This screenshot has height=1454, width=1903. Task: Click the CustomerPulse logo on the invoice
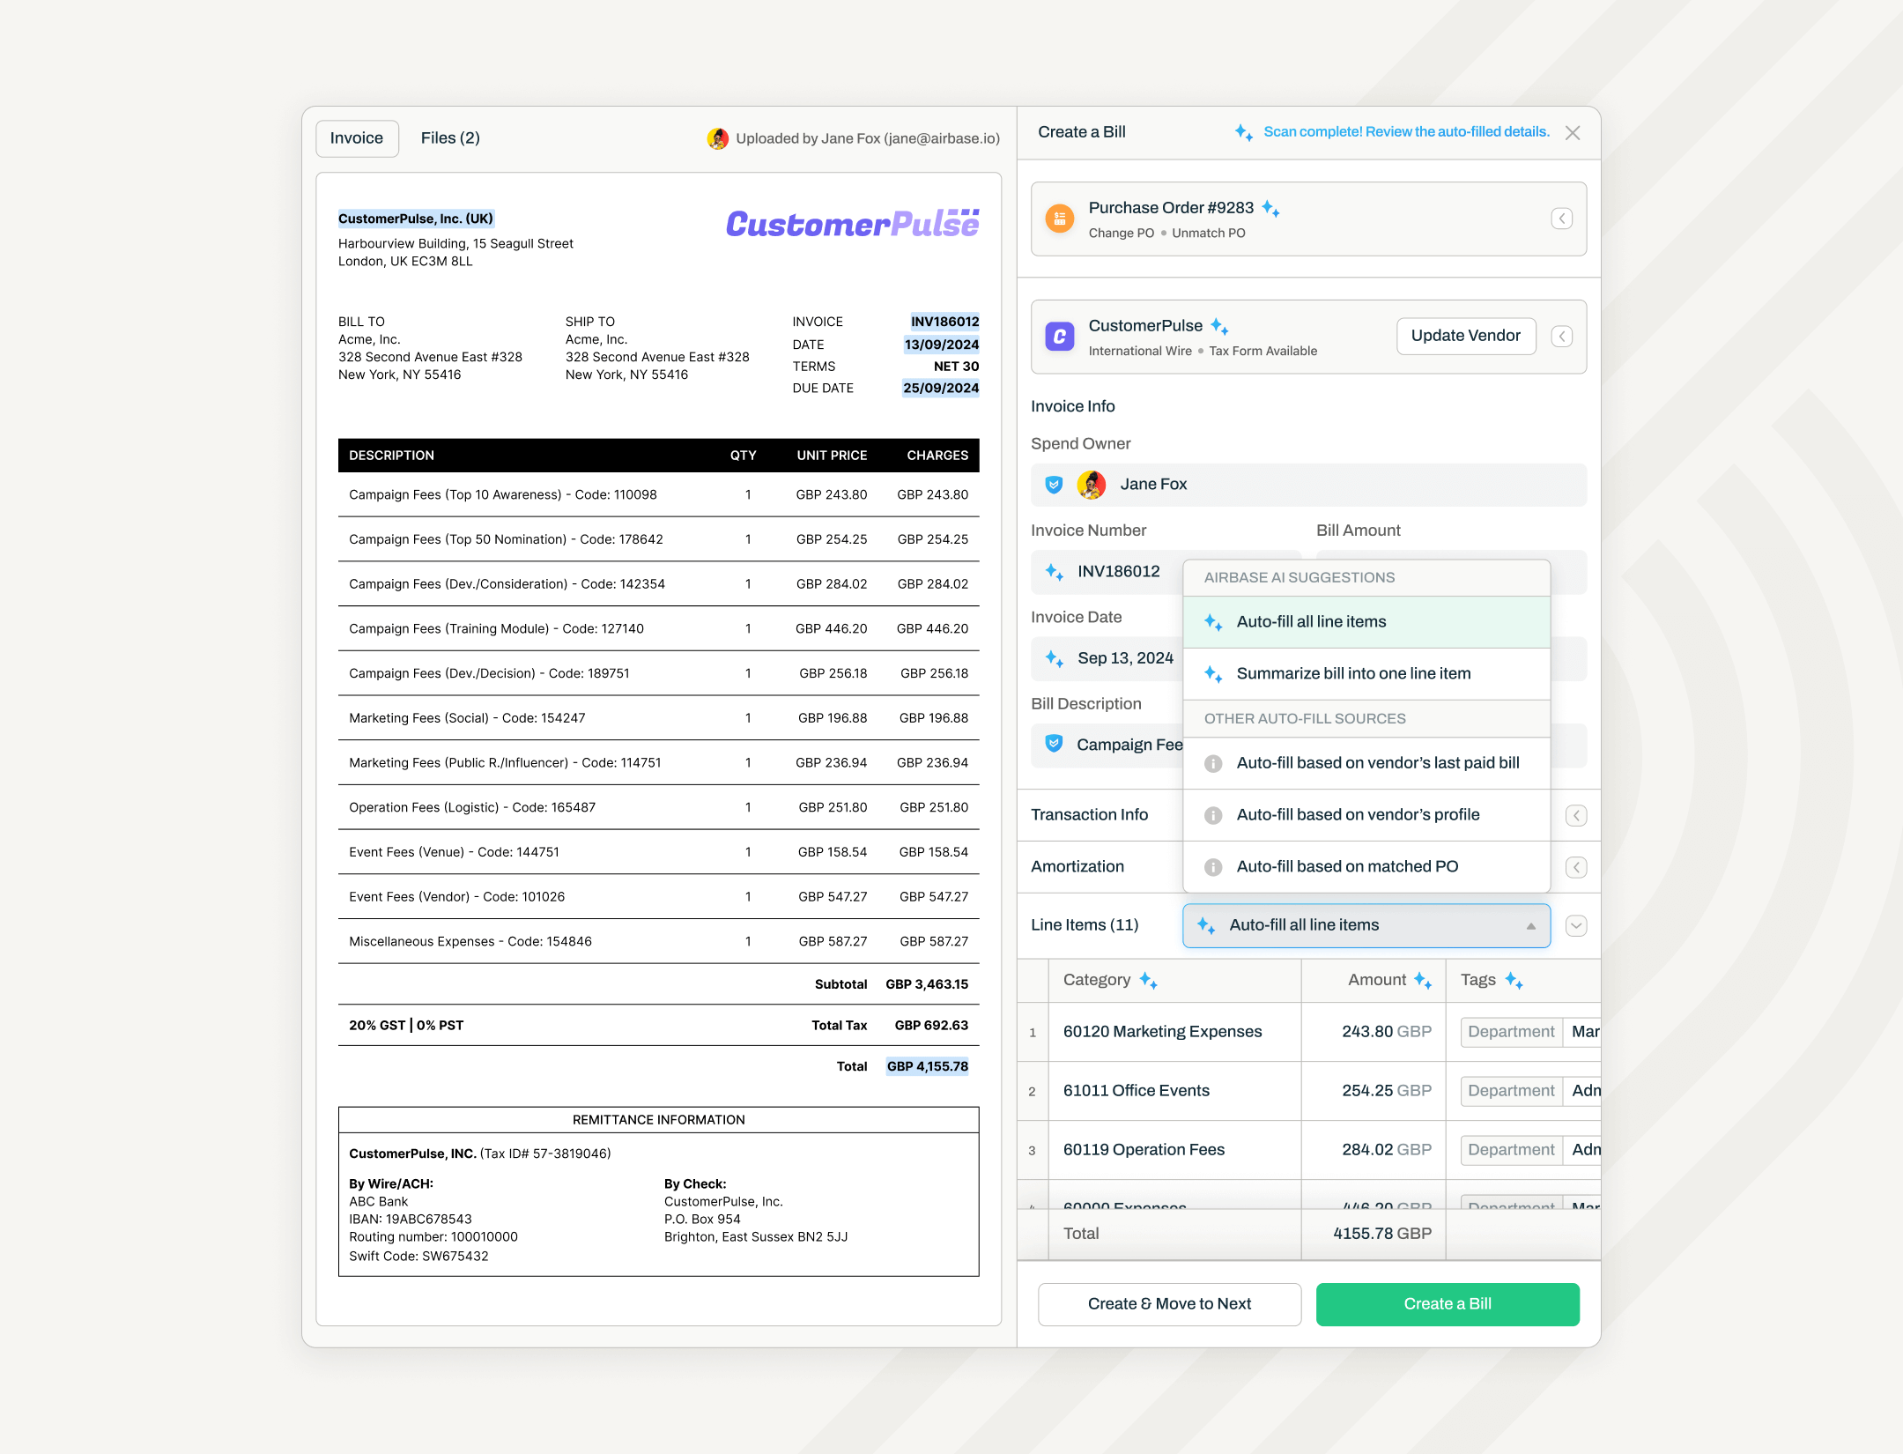tap(852, 224)
